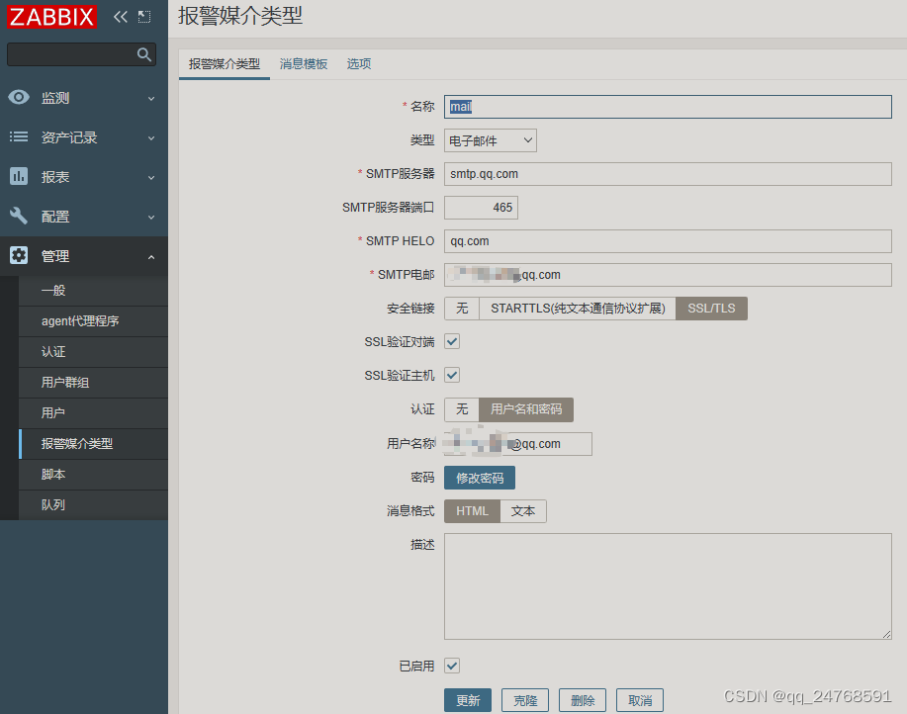Switch to the 消息模板 tab

pyautogui.click(x=303, y=63)
